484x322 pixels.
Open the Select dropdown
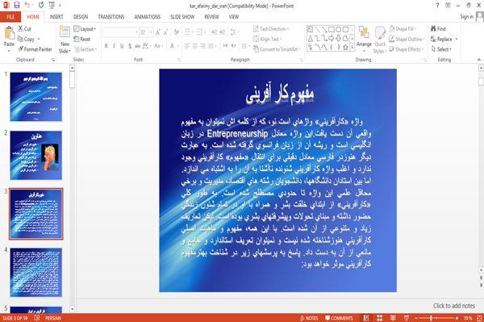(441, 49)
